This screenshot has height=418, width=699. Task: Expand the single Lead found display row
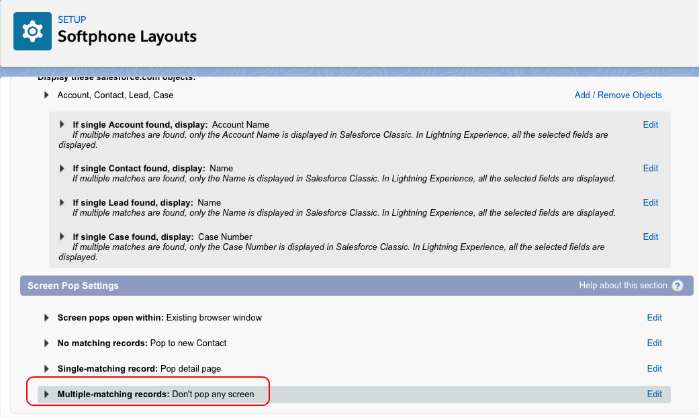point(62,202)
